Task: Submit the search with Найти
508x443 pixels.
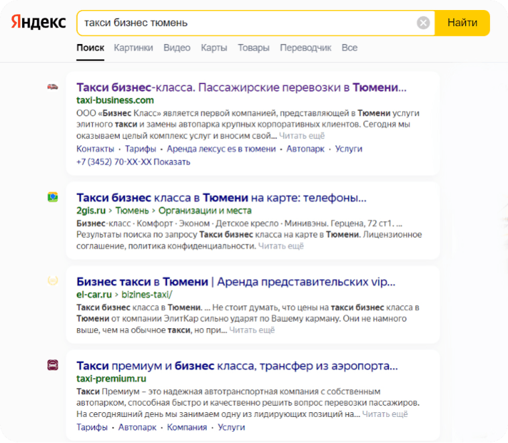Action: coord(462,23)
